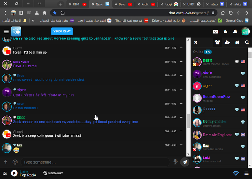Switch to the UPBC tab
Viewport: 252px width, 179px height.
192,4
